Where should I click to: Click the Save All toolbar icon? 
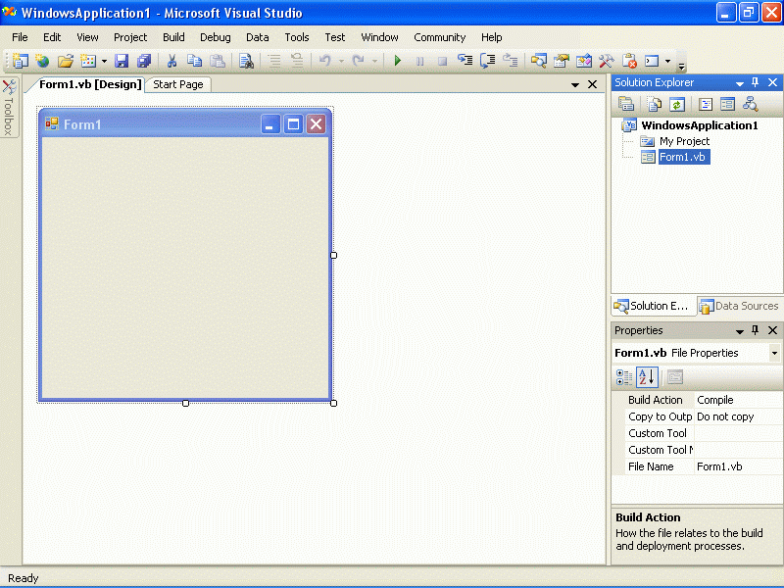(144, 61)
